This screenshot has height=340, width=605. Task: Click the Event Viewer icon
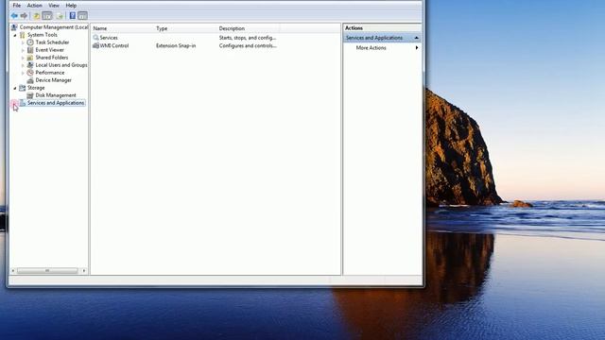[x=30, y=50]
